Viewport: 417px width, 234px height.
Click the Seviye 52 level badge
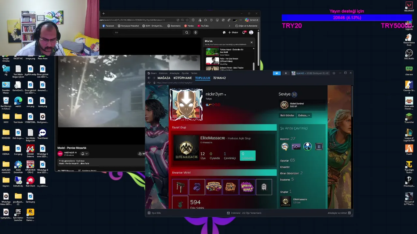coord(294,95)
